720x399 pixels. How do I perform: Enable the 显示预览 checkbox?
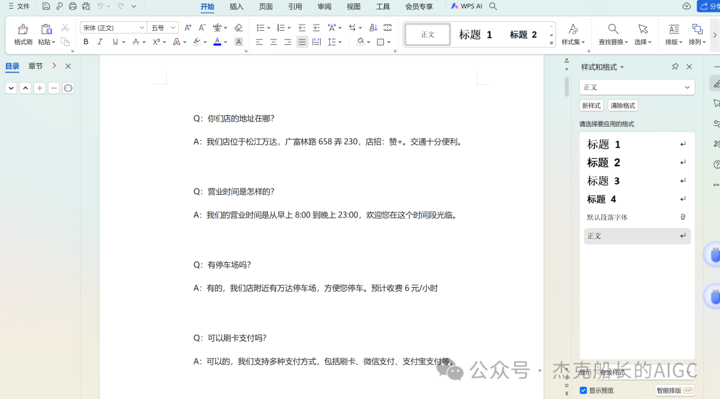583,390
